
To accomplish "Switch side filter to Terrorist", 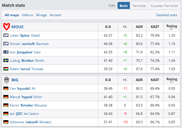I will click(x=139, y=6).
